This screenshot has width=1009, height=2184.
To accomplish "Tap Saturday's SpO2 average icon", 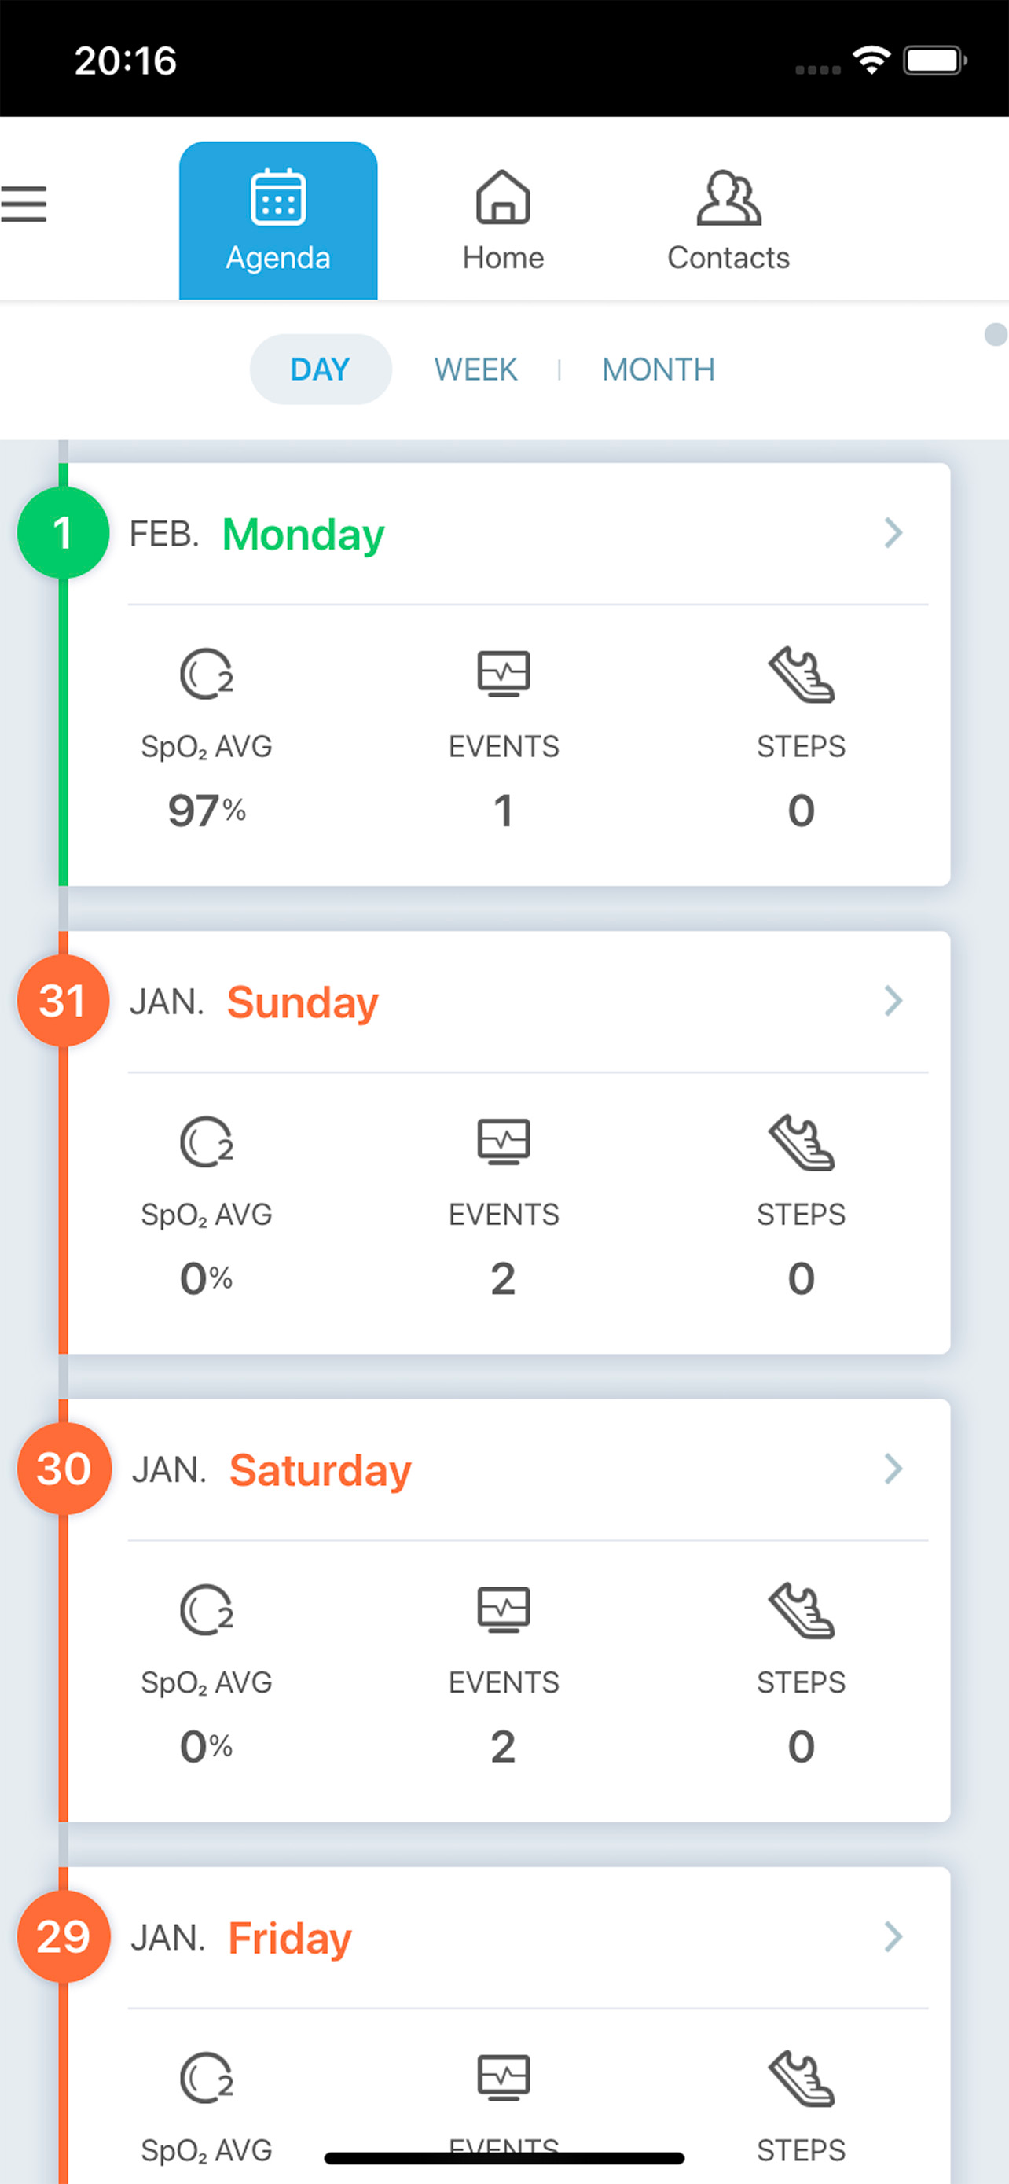I will [x=206, y=1610].
